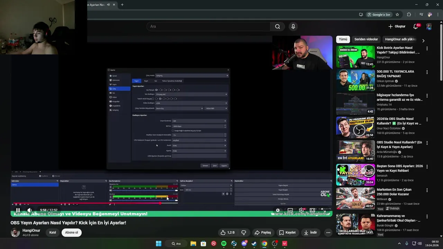
Task: Bookmark this page with the star icon
Action: [397, 15]
